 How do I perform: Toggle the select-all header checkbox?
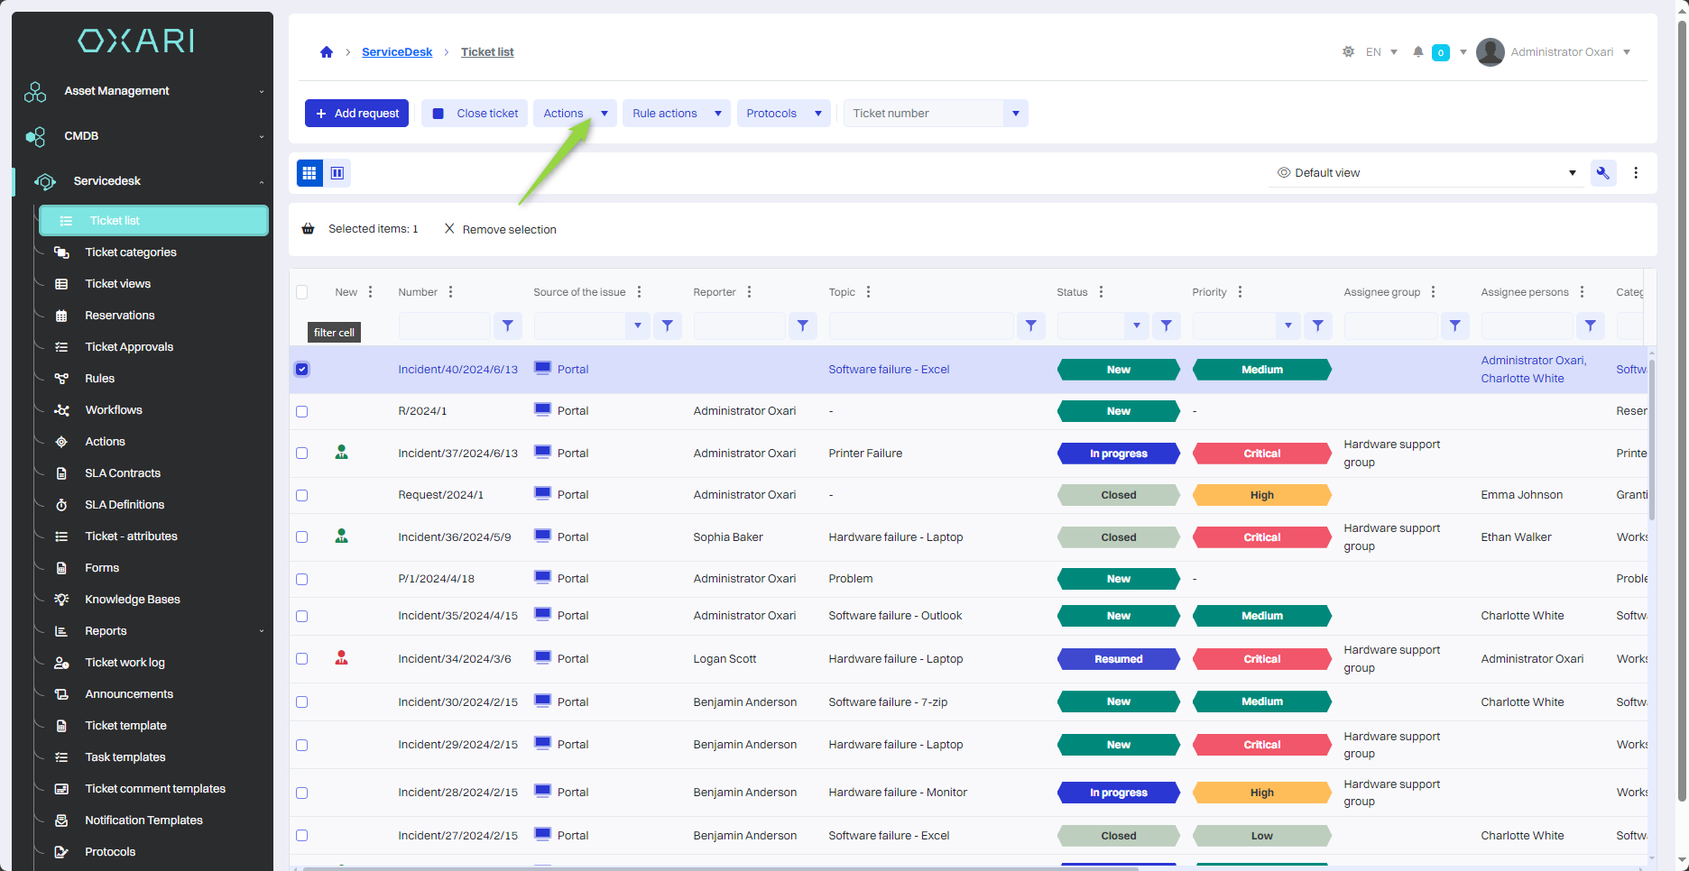click(x=302, y=292)
